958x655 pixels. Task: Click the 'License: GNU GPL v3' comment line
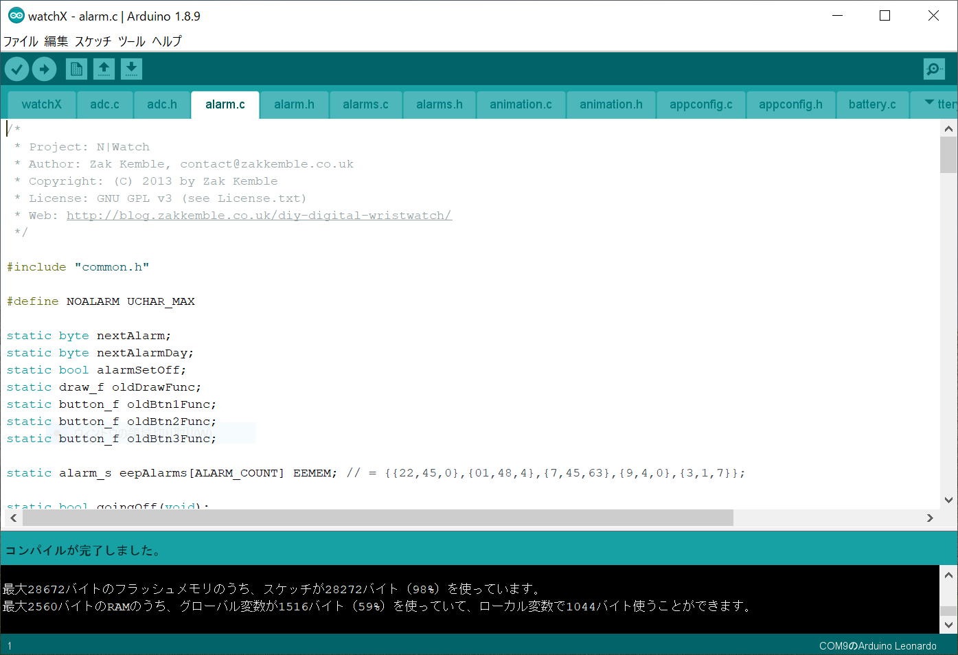[161, 198]
